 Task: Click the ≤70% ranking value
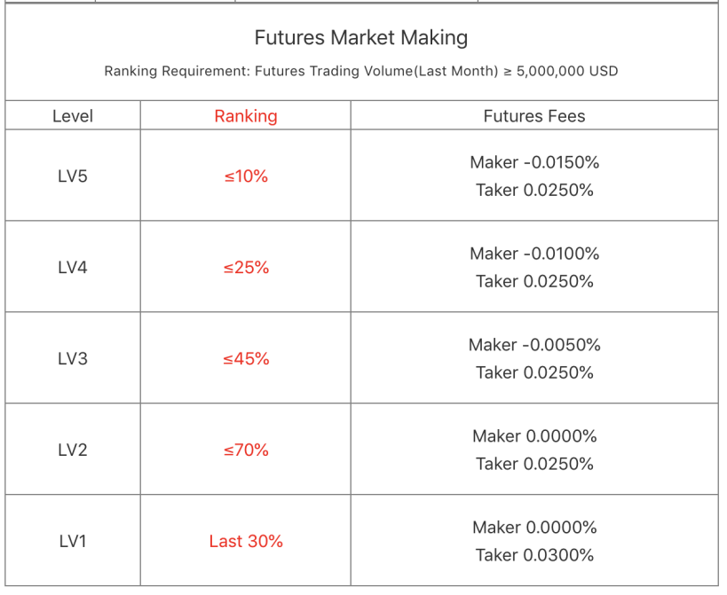coord(246,450)
